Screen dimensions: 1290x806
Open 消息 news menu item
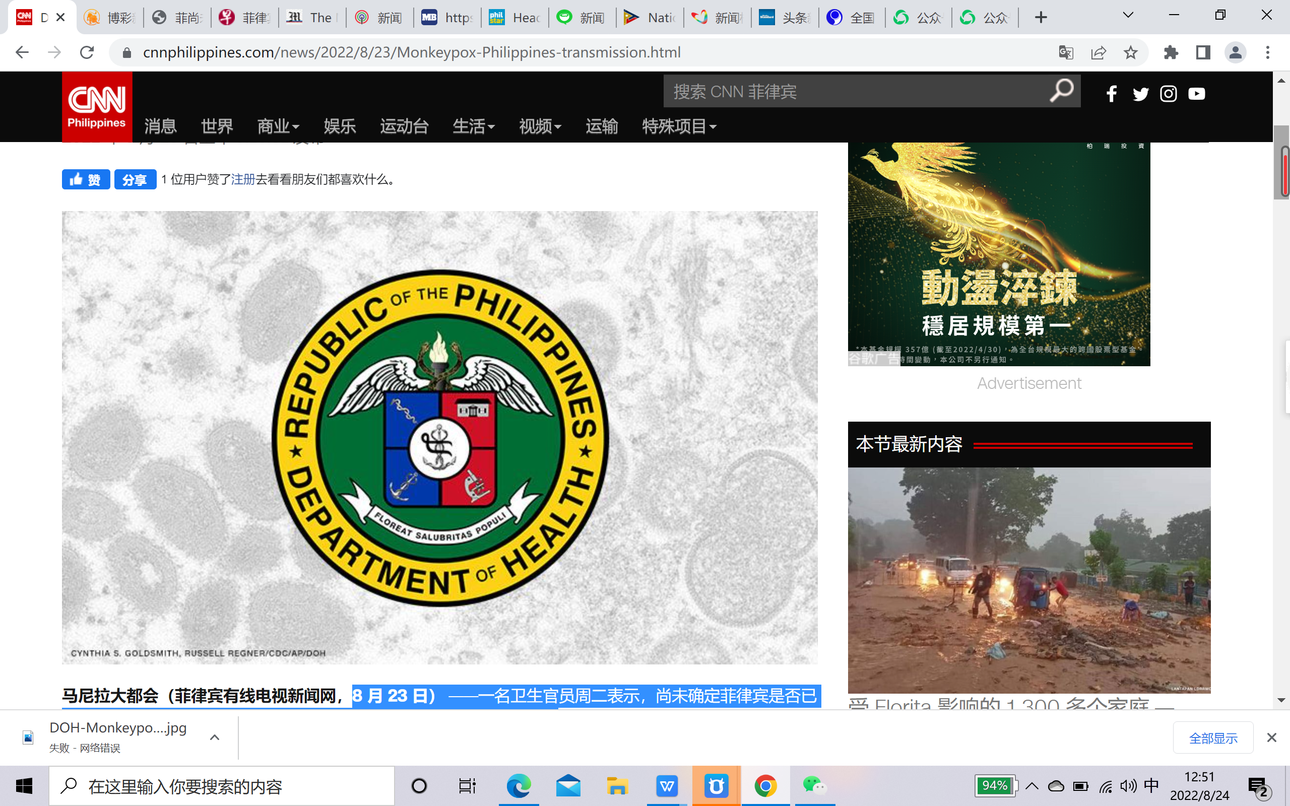160,126
